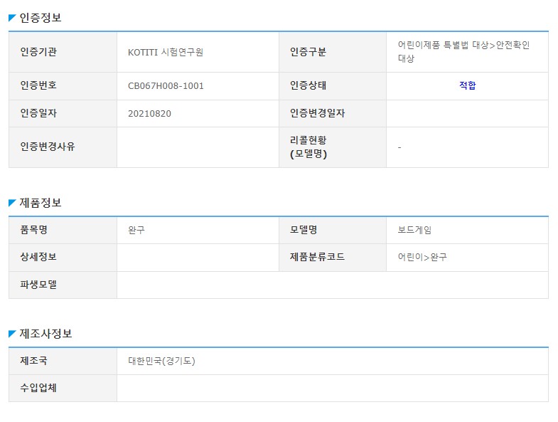This screenshot has width=558, height=422.
Task: Select the 완구 item name value
Action: point(136,230)
